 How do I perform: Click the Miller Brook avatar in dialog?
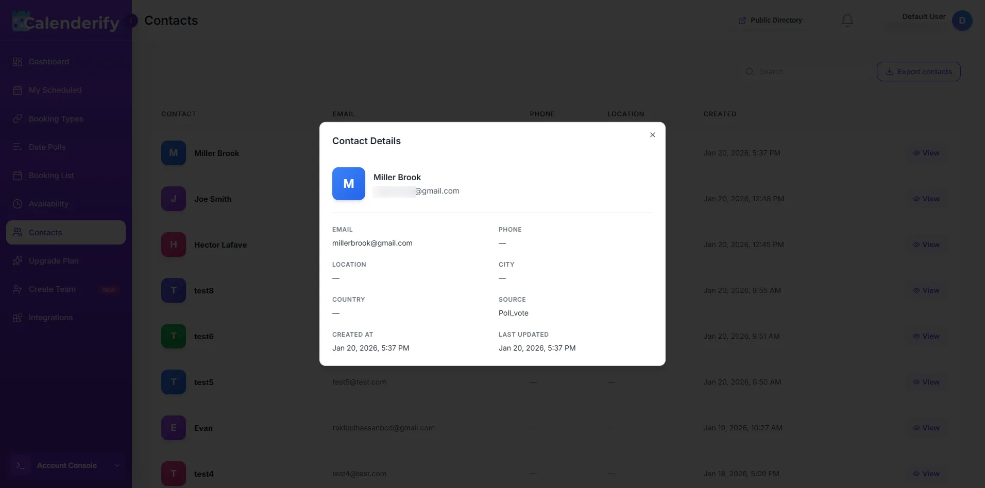(x=349, y=184)
